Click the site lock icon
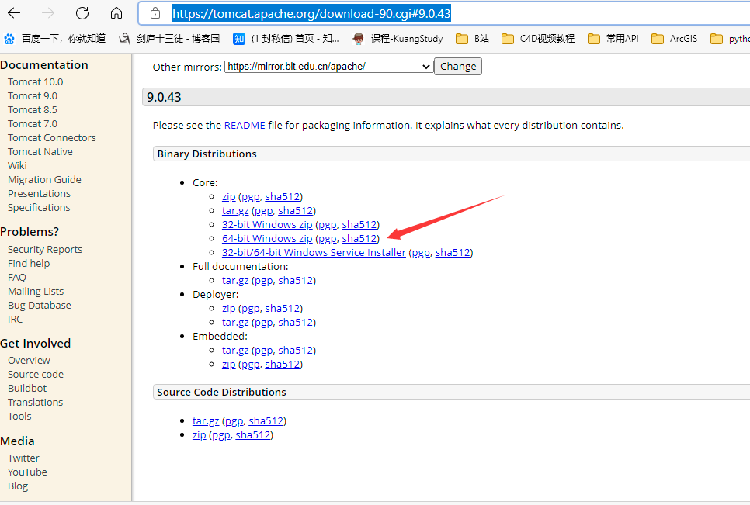 155,13
